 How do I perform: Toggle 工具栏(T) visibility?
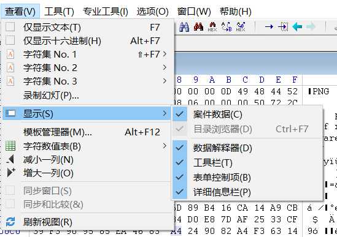(247, 162)
